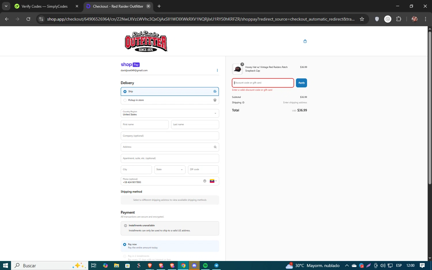View site information icon in address bar
Viewport: 432px width, 270px height.
click(41, 19)
